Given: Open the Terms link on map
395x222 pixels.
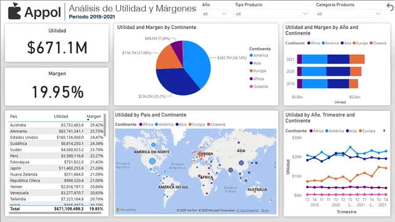Looking at the screenshot, I should pos(265,210).
